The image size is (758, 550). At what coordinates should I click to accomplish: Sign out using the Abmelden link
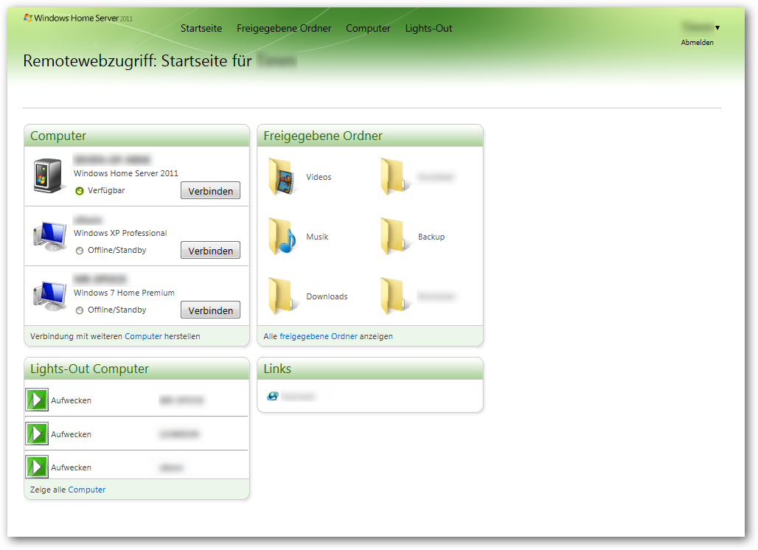(x=697, y=43)
